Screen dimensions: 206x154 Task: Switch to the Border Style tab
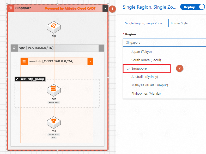tap(179, 23)
